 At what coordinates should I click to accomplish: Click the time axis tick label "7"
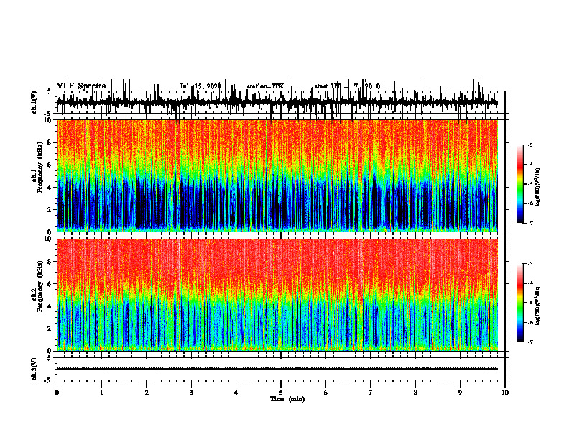coord(371,393)
